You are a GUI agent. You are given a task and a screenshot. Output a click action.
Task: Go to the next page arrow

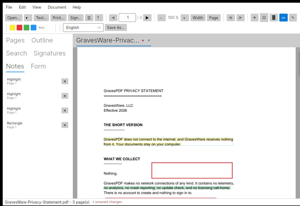point(147,18)
